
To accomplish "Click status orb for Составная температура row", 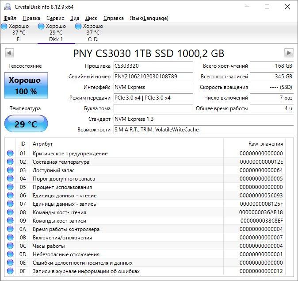I will [10, 162].
